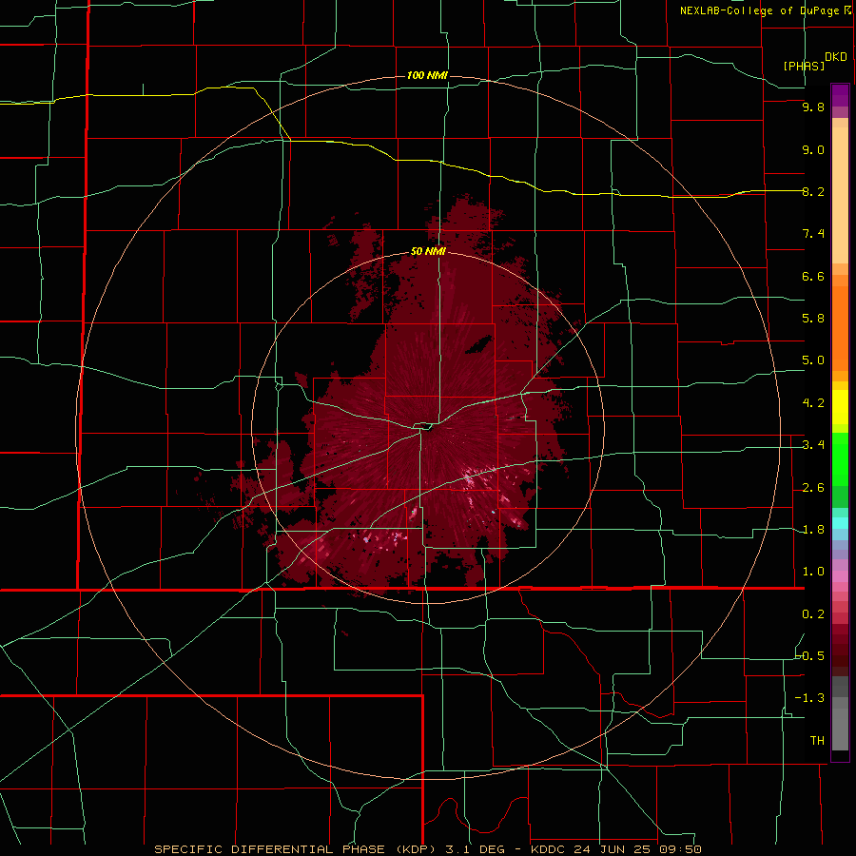This screenshot has height=856, width=856.
Task: Click the gray segment at the scale bottom
Action: click(x=840, y=729)
